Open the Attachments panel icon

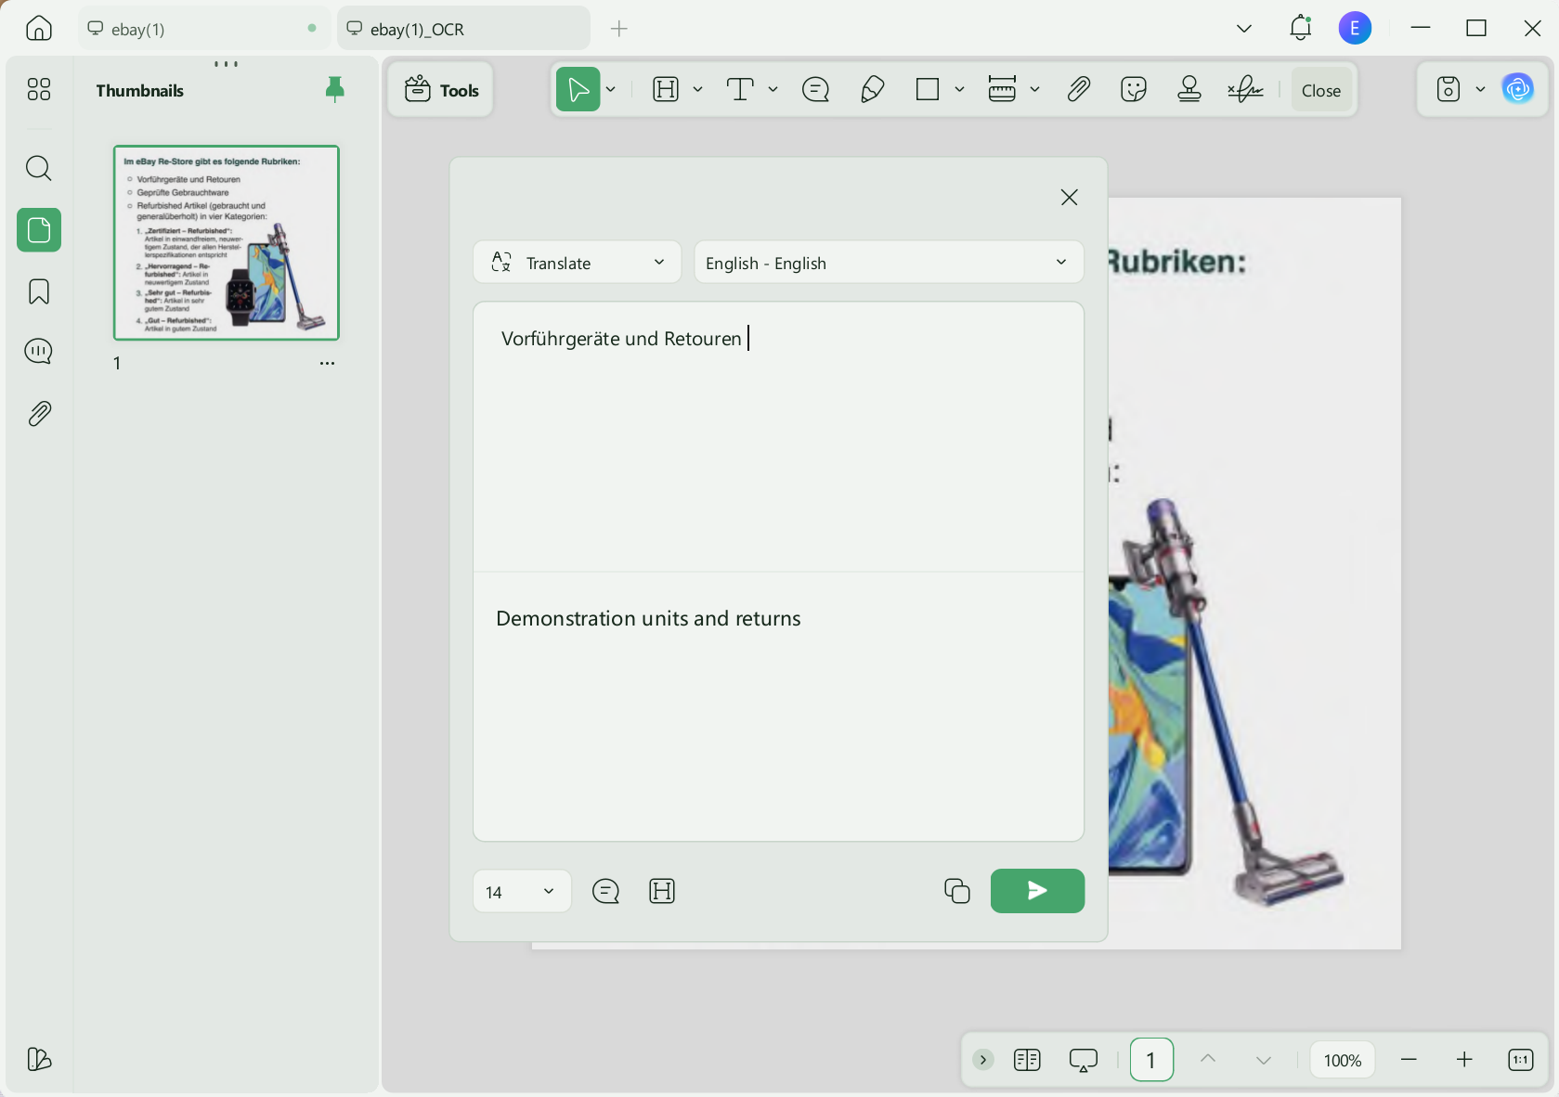[x=39, y=413]
